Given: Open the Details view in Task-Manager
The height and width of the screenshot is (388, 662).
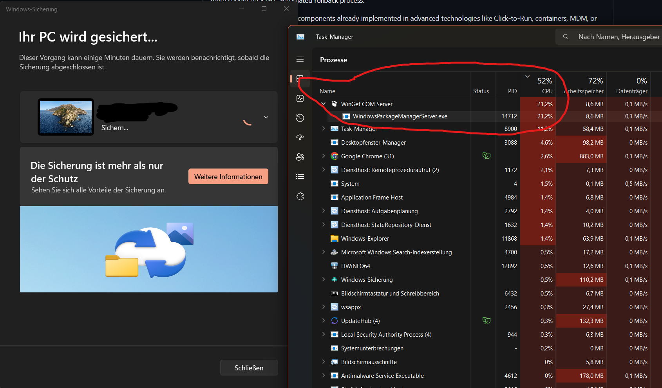Looking at the screenshot, I should coord(300,176).
